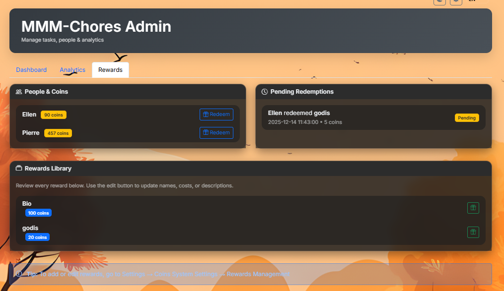Click the 20 coins badge under godis
Image resolution: width=504 pixels, height=291 pixels.
(x=38, y=237)
